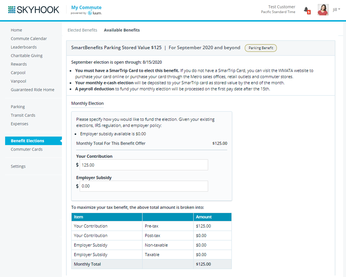Image resolution: width=346 pixels, height=277 pixels.
Task: Open Leaderboards page
Action: coord(24,47)
